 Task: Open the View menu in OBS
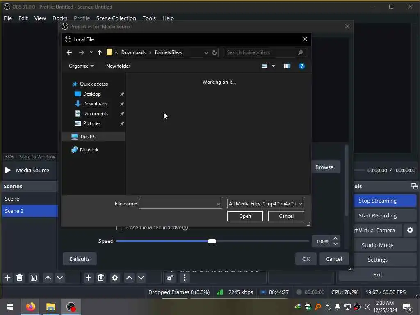pos(40,18)
